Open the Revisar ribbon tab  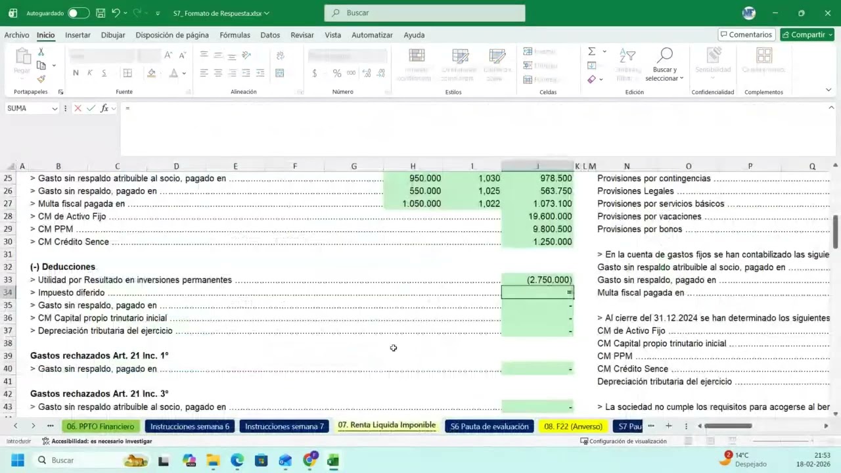click(302, 35)
